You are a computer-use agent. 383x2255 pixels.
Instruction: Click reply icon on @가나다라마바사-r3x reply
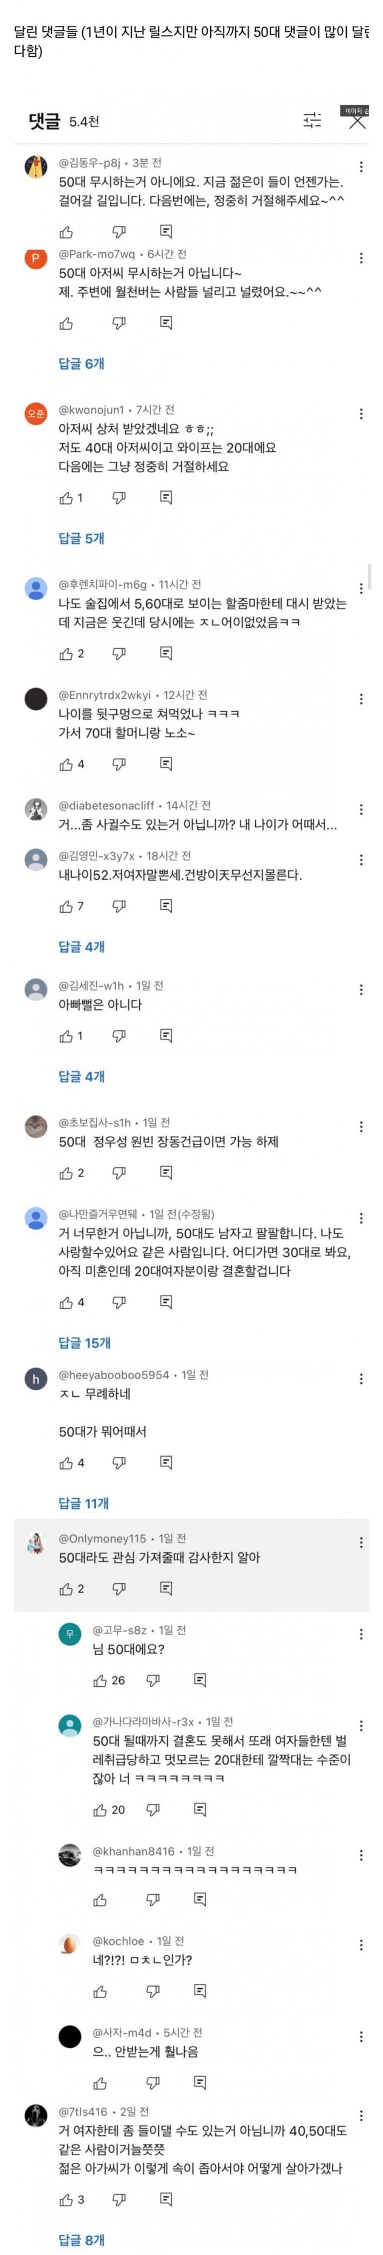(200, 1810)
